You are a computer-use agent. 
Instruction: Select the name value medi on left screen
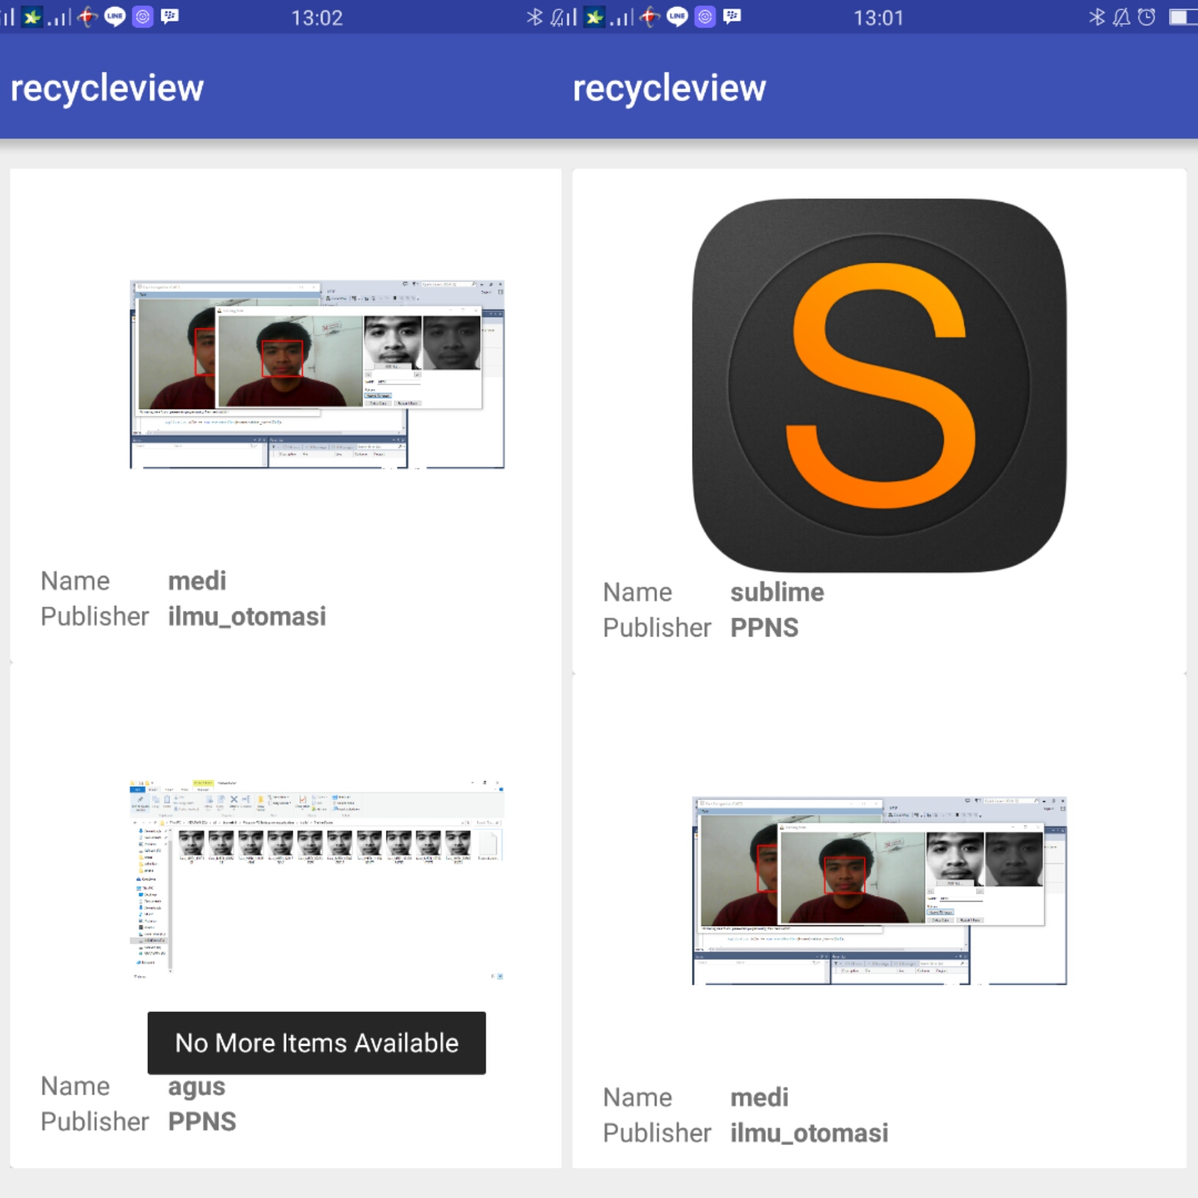[197, 581]
